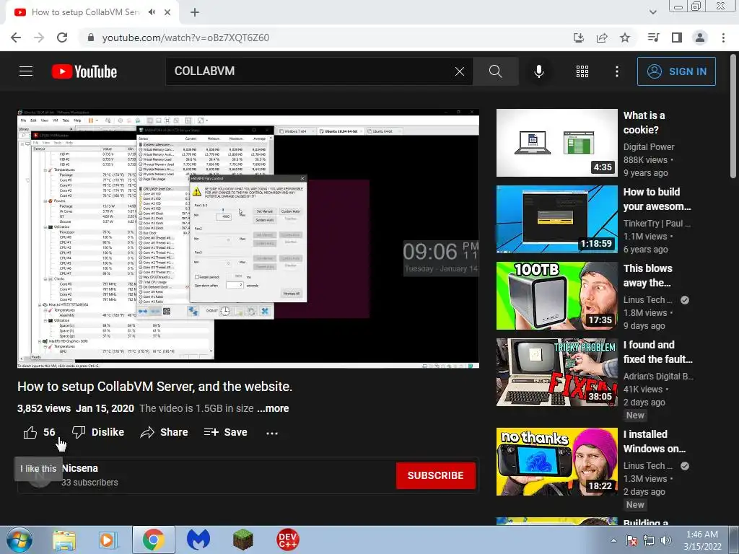Open File Explorer from the taskbar
The height and width of the screenshot is (554, 739).
64,540
